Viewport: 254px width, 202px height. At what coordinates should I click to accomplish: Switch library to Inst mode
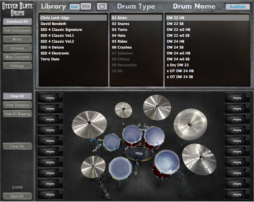pos(75,7)
